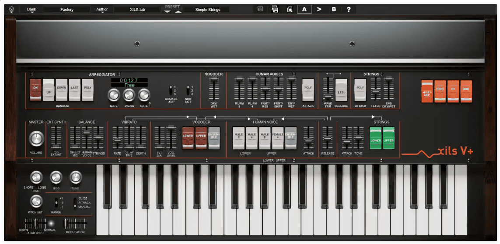Click the arpeggiator RATE knob
Image resolution: width=500 pixels, height=244 pixels.
pos(144,95)
